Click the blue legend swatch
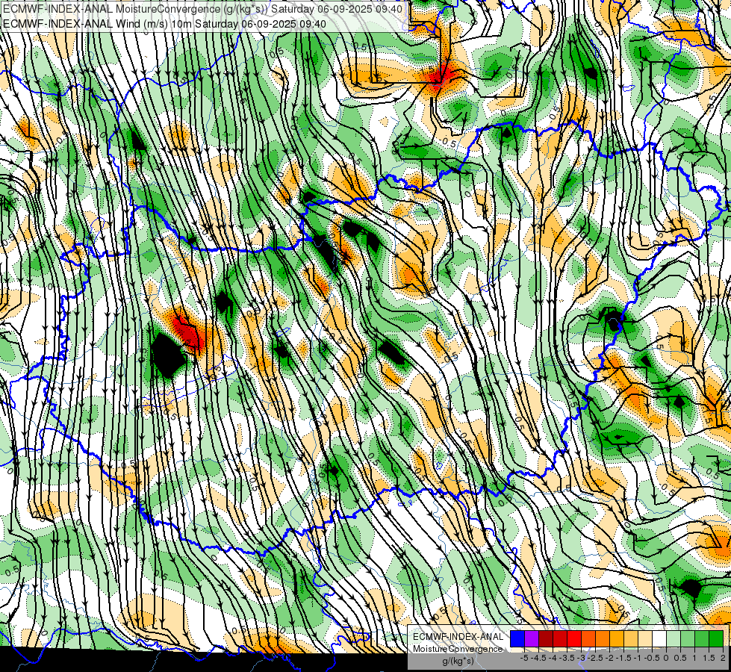The image size is (731, 672). tap(517, 638)
